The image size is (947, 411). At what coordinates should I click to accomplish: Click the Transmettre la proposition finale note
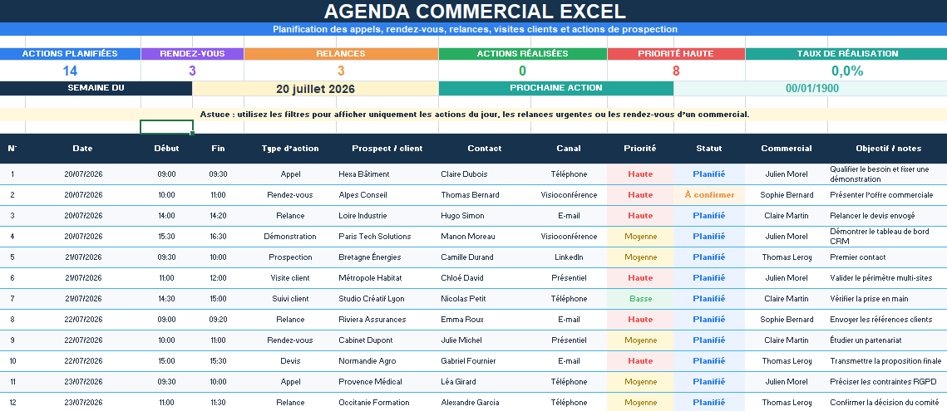(x=885, y=361)
